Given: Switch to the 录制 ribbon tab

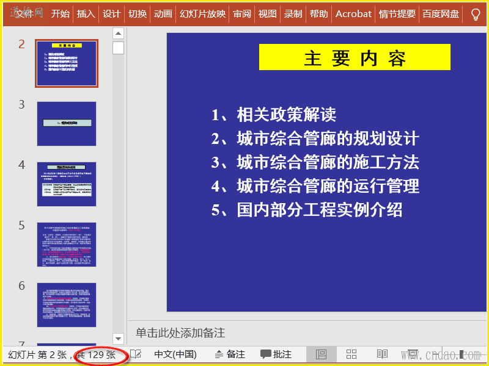Looking at the screenshot, I should [x=293, y=14].
